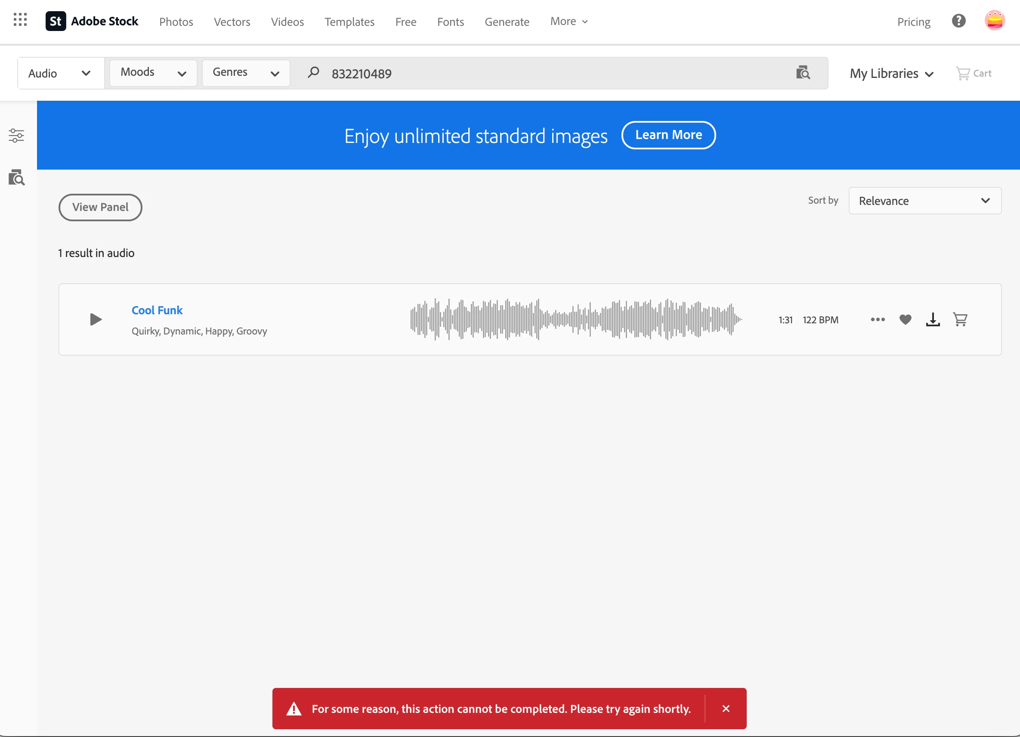Play the Cool Funk track
Screen dimensions: 1020x737
96,319
